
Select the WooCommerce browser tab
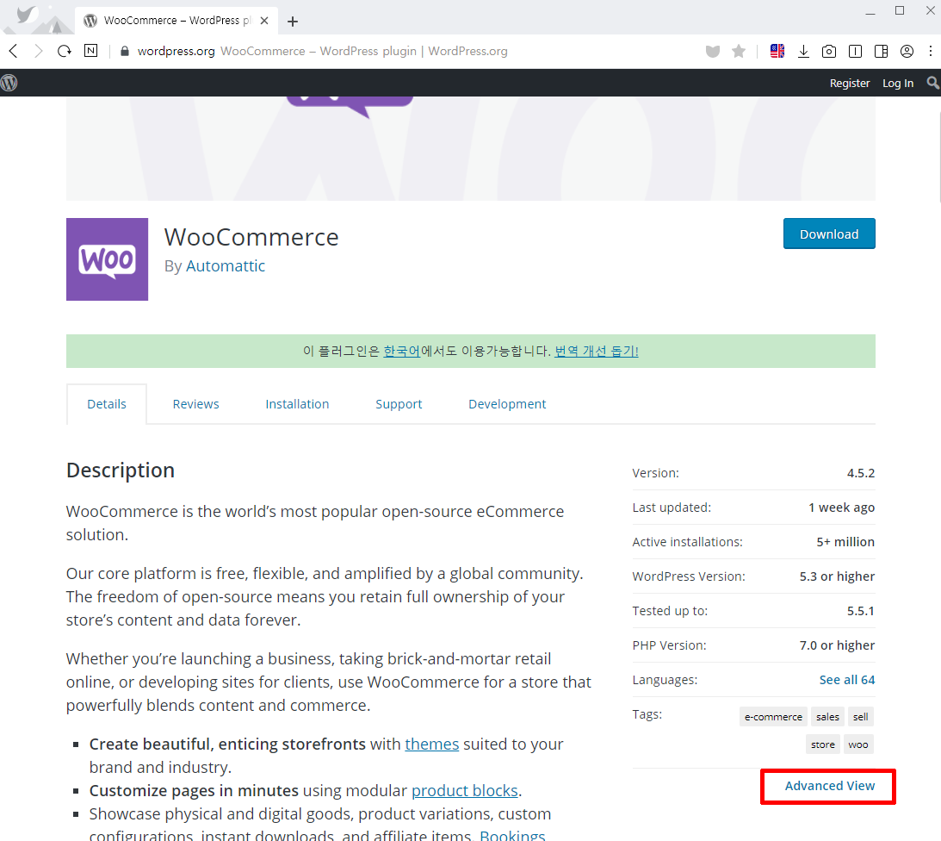[x=176, y=21]
